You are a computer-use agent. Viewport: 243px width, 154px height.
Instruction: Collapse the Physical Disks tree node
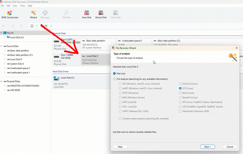1,81
